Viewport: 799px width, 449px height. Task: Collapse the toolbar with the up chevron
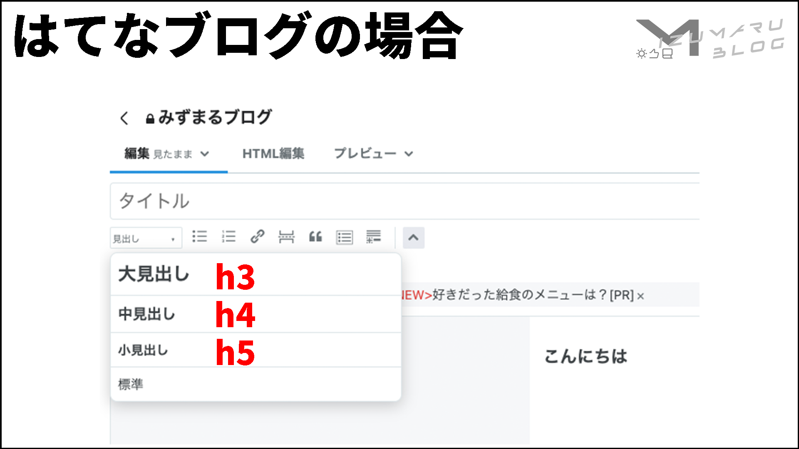(x=413, y=237)
